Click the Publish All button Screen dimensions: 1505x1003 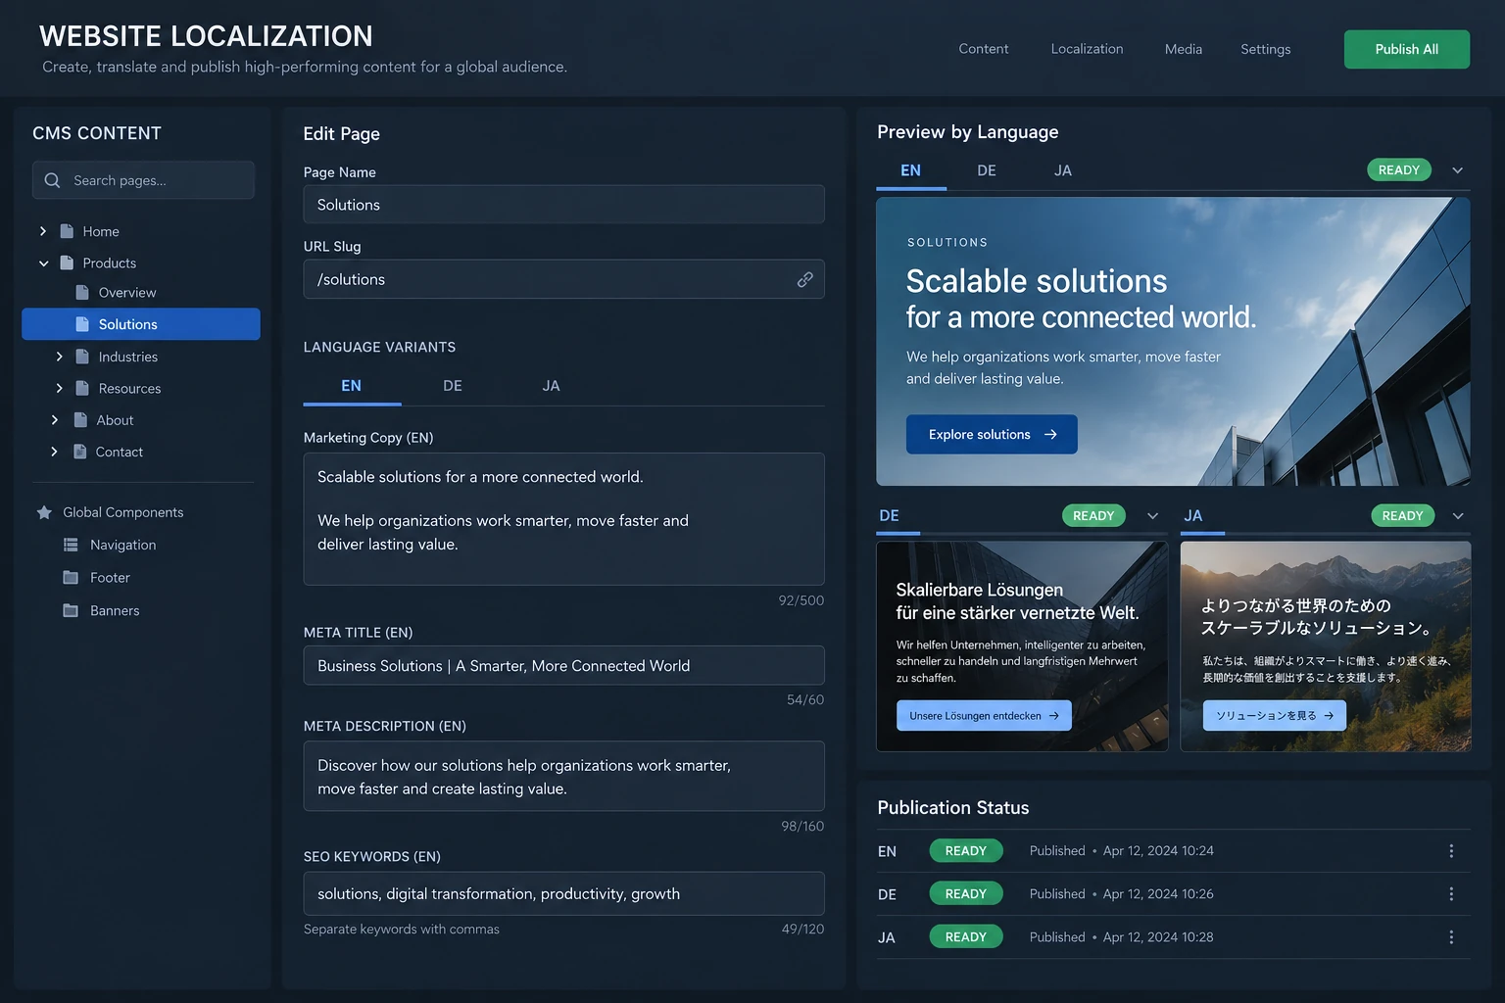pos(1406,49)
